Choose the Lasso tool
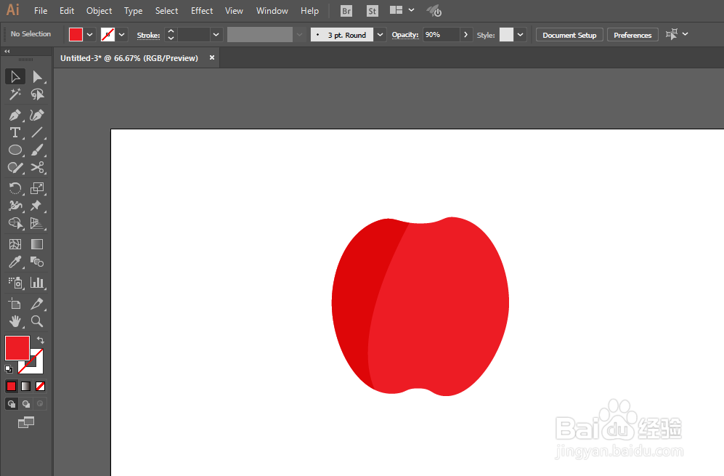The image size is (724, 476). pyautogui.click(x=37, y=94)
